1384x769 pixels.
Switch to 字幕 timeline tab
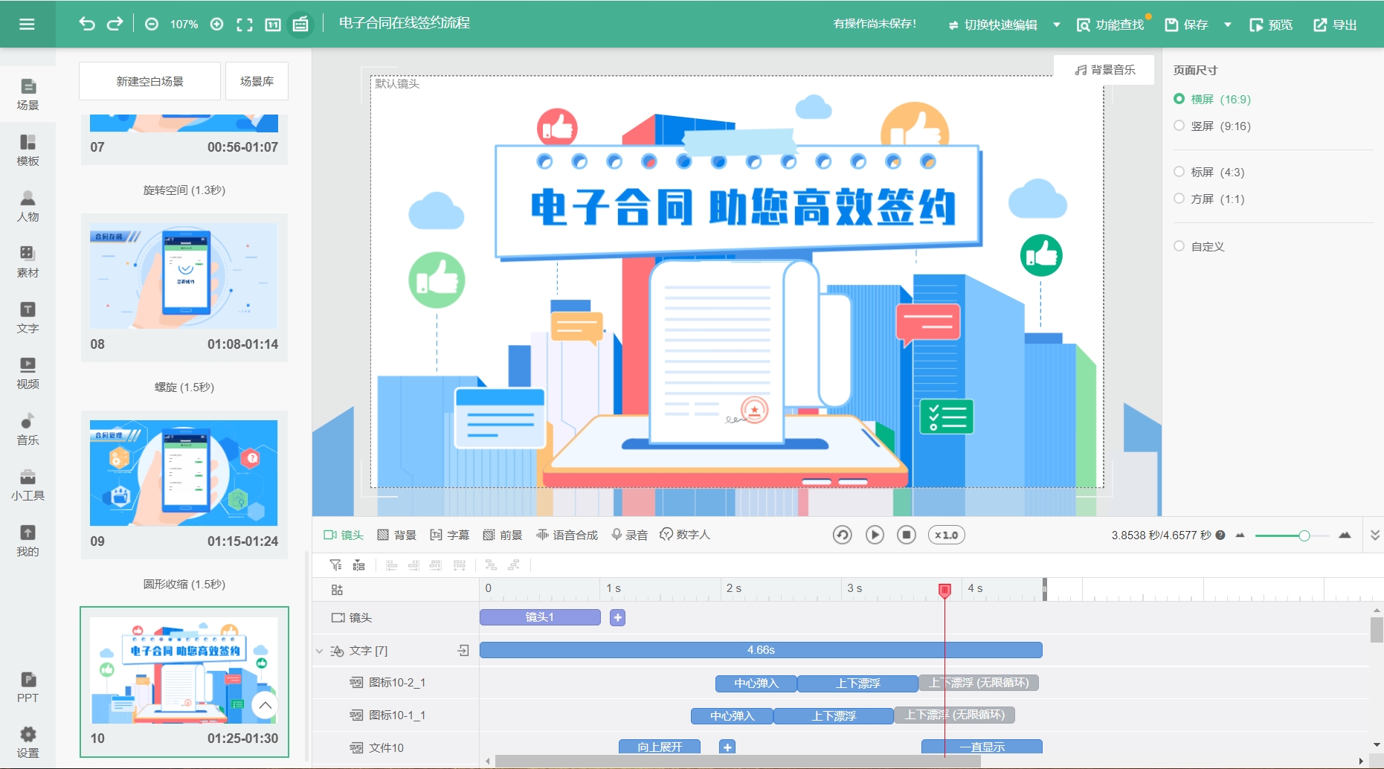tap(449, 535)
